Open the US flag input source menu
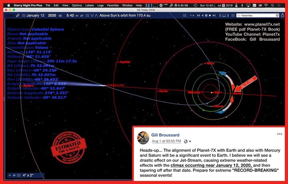This screenshot has width=288, height=184. pyautogui.click(x=260, y=5)
